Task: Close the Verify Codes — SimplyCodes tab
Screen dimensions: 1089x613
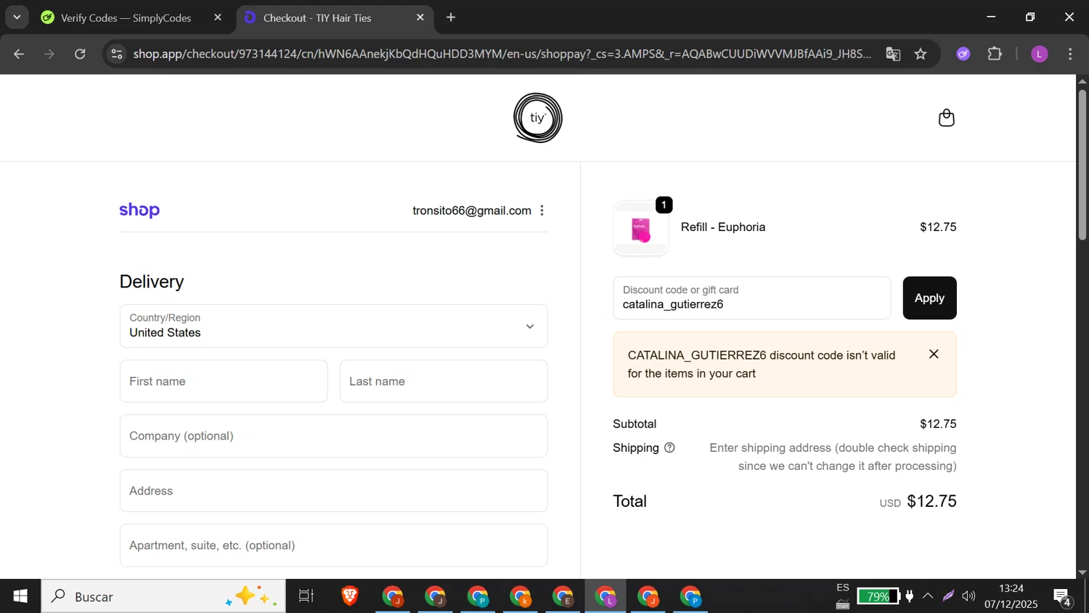Action: [x=218, y=17]
